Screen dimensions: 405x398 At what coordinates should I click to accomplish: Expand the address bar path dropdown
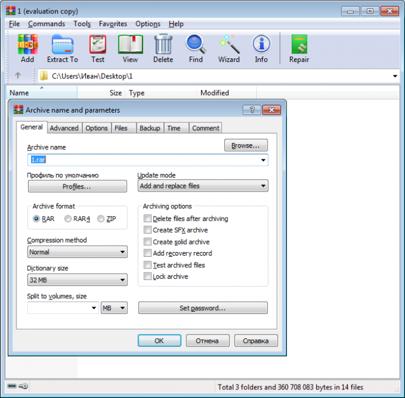[395, 76]
